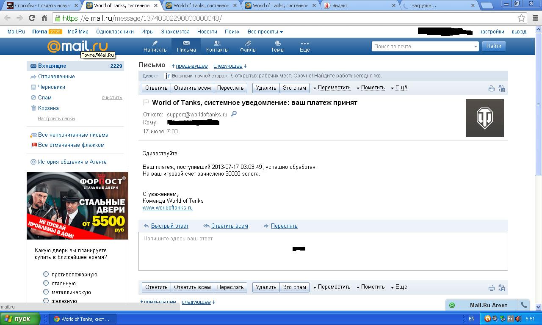
Task: Click the print icon below the reply box
Action: pos(491,288)
